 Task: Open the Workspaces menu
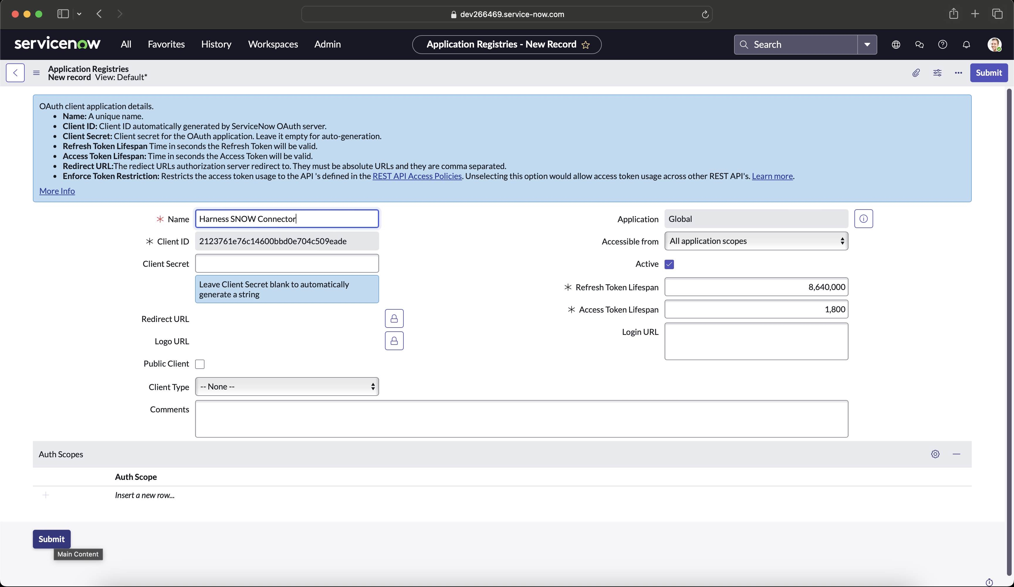(x=273, y=44)
